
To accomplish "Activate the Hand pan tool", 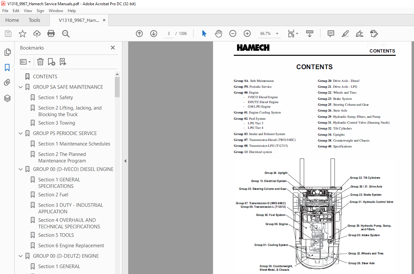I will 218,34.
